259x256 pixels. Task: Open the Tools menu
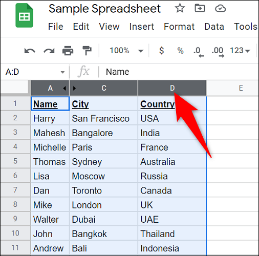[x=246, y=27]
